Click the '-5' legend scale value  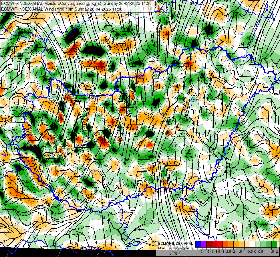coord(201,252)
